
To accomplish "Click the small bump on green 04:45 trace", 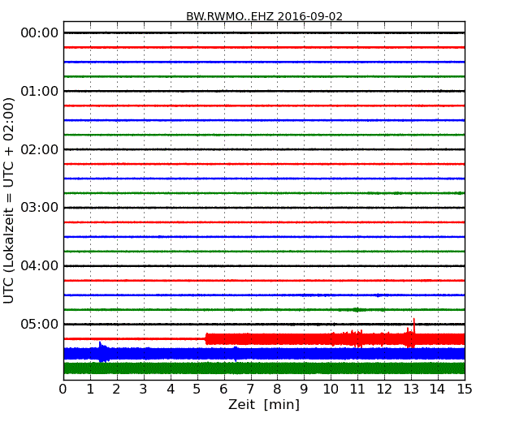I will pos(357,309).
